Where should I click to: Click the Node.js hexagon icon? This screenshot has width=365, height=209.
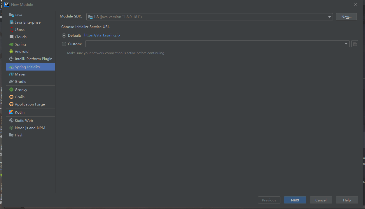tap(11, 128)
